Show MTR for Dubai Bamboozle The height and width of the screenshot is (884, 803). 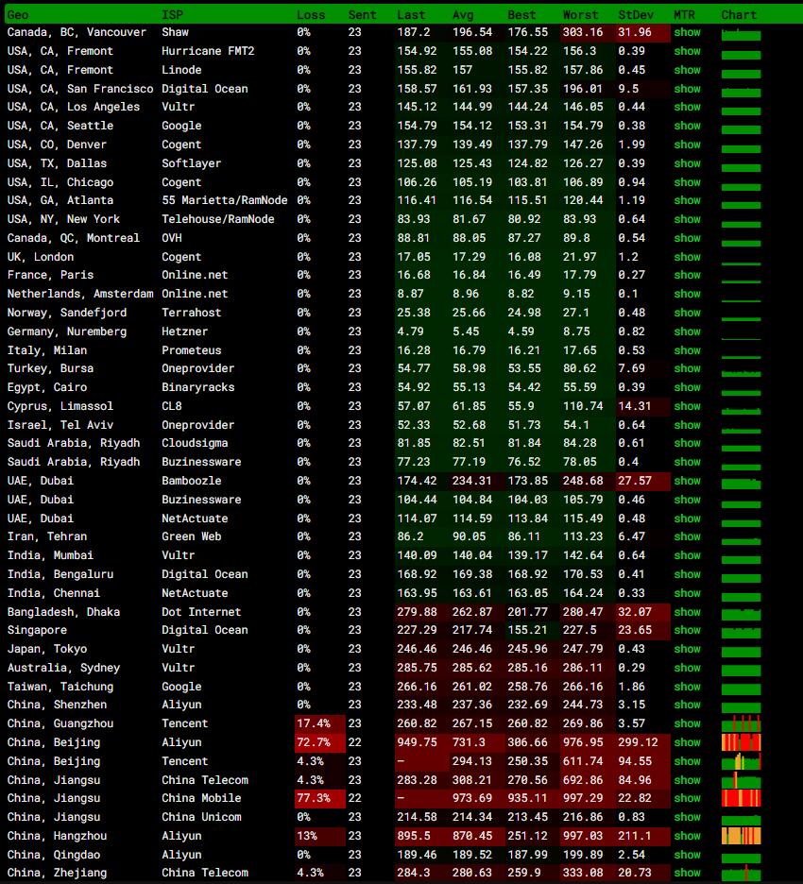[687, 481]
